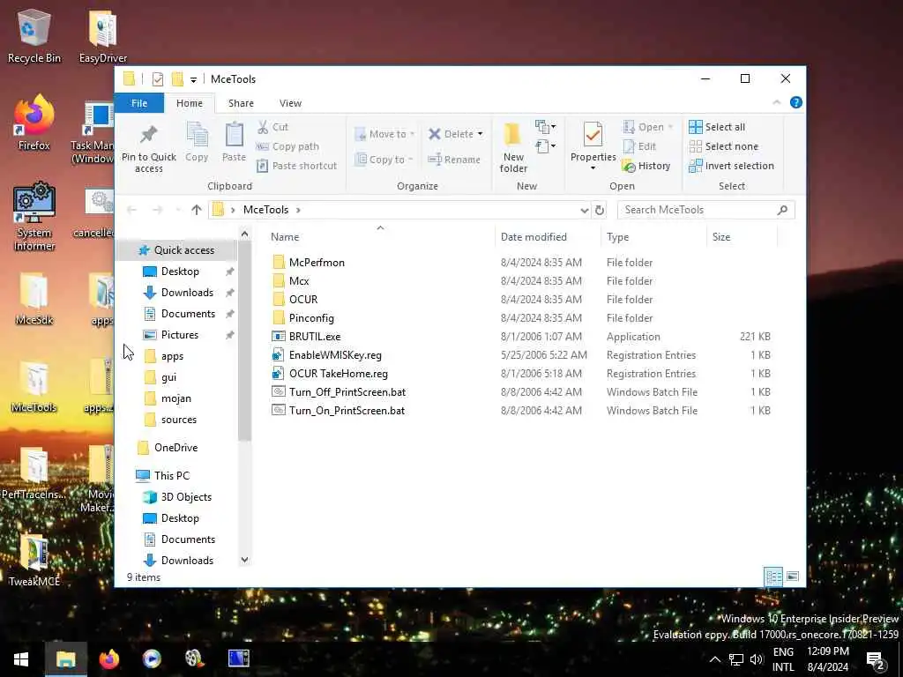Open file History

pos(646,166)
